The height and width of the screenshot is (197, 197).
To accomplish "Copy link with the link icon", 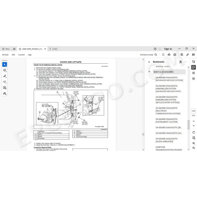I will pyautogui.click(x=188, y=55).
